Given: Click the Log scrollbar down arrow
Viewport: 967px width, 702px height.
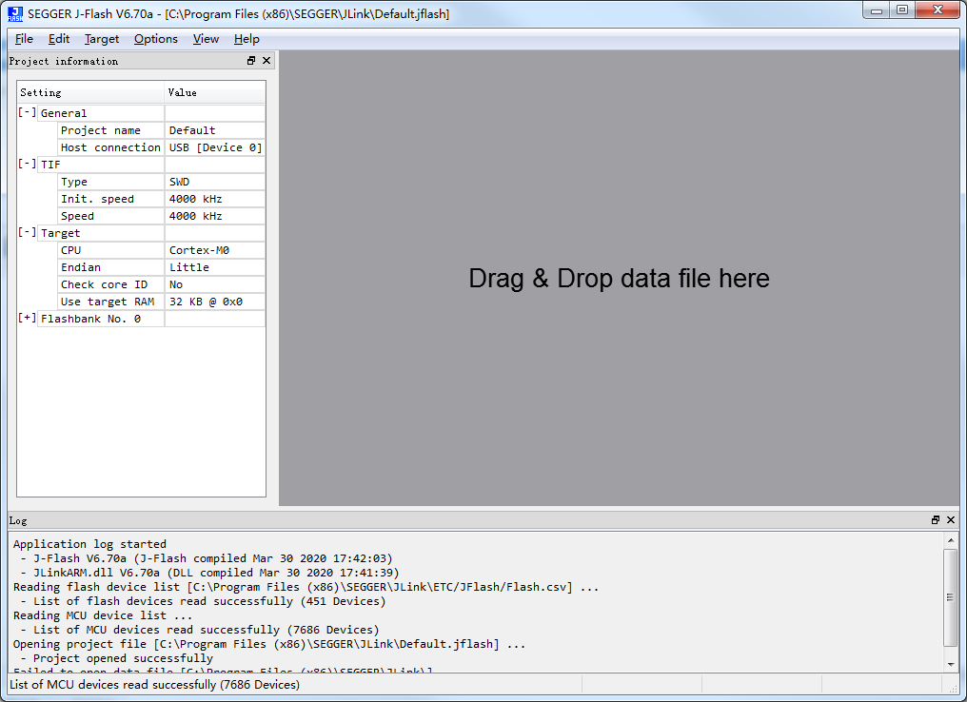Looking at the screenshot, I should 951,664.
